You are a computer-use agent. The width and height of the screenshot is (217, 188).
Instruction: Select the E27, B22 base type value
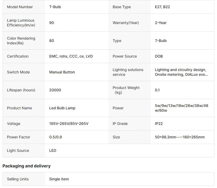coord(162,7)
